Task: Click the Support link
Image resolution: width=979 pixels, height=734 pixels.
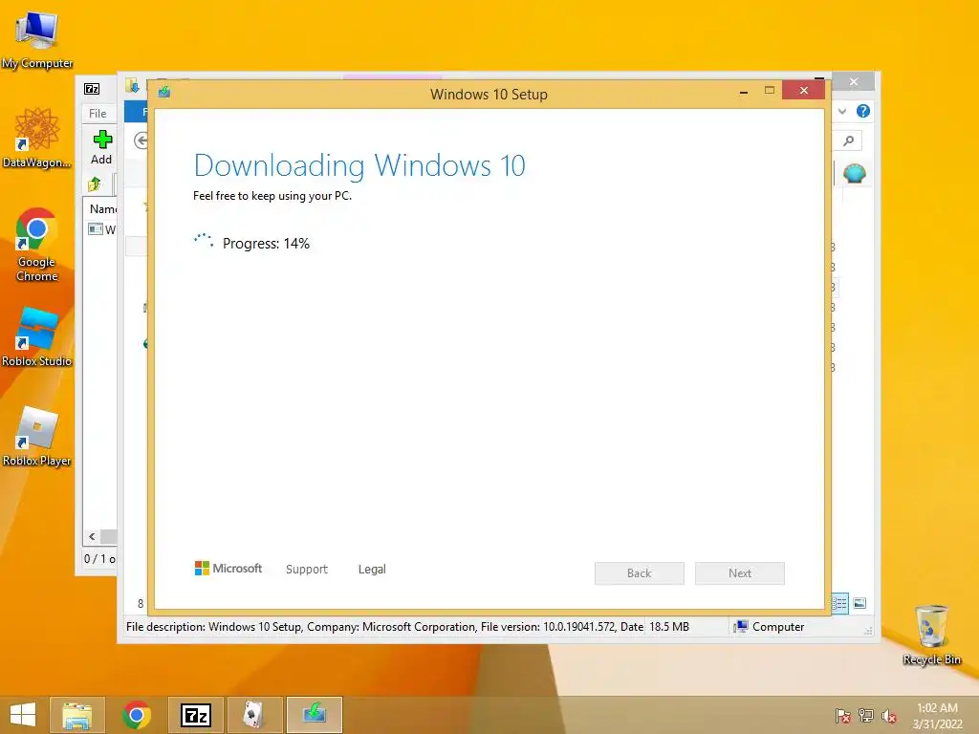Action: tap(307, 570)
